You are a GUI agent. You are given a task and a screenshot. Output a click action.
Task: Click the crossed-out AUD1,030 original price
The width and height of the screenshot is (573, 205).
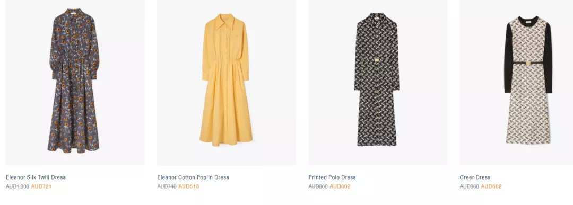tap(18, 186)
